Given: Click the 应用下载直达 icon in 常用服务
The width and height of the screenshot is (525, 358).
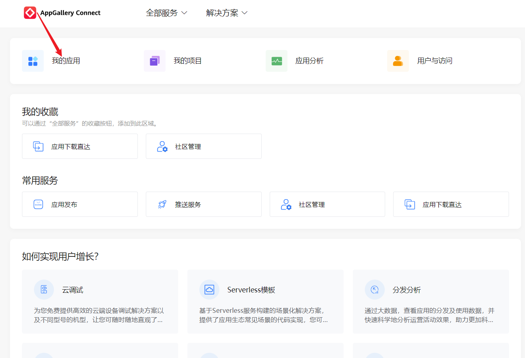Looking at the screenshot, I should coord(410,204).
